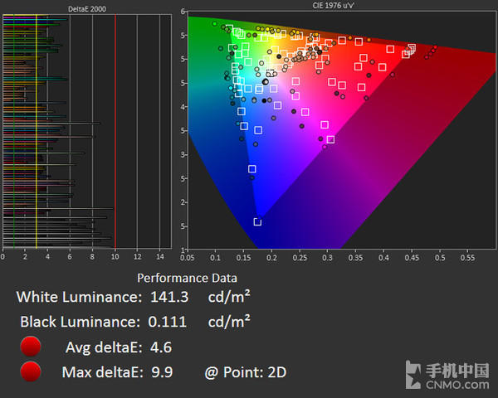Click the green threshold line at DeltaE 1
The height and width of the screenshot is (398, 498).
click(x=14, y=131)
